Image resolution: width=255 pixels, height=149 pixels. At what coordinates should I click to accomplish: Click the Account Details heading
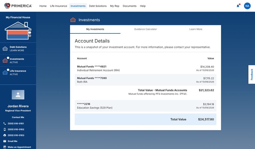(x=92, y=41)
